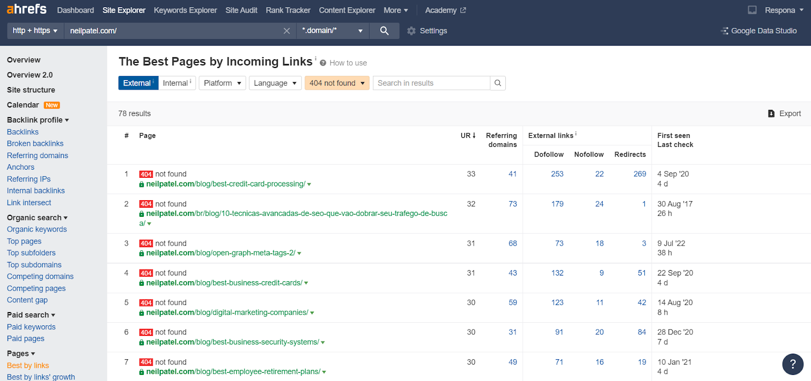The height and width of the screenshot is (381, 811).
Task: Collapse the Organic search section
Action: tap(37, 218)
